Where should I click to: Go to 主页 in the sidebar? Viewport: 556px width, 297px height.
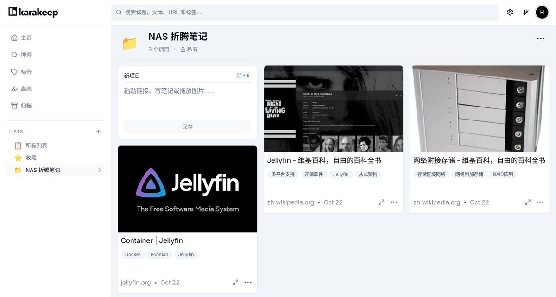point(56,38)
